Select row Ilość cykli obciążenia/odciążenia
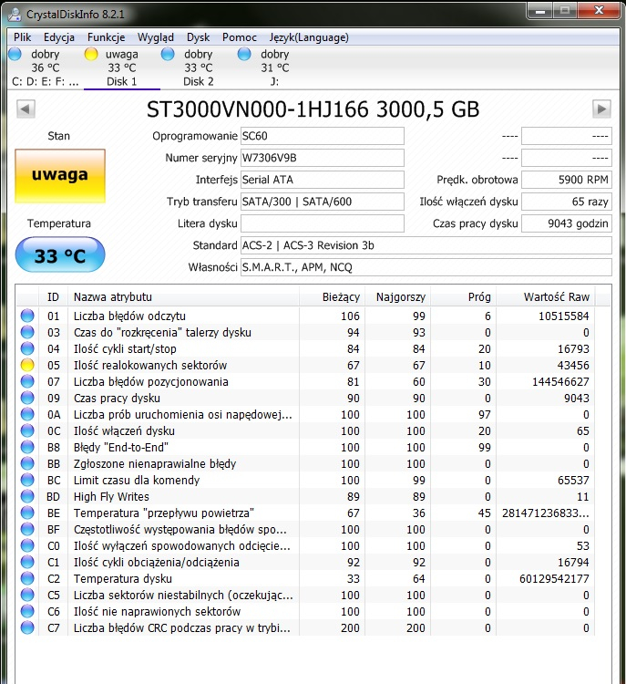Viewport: 626px width, 684px height. coord(305,563)
